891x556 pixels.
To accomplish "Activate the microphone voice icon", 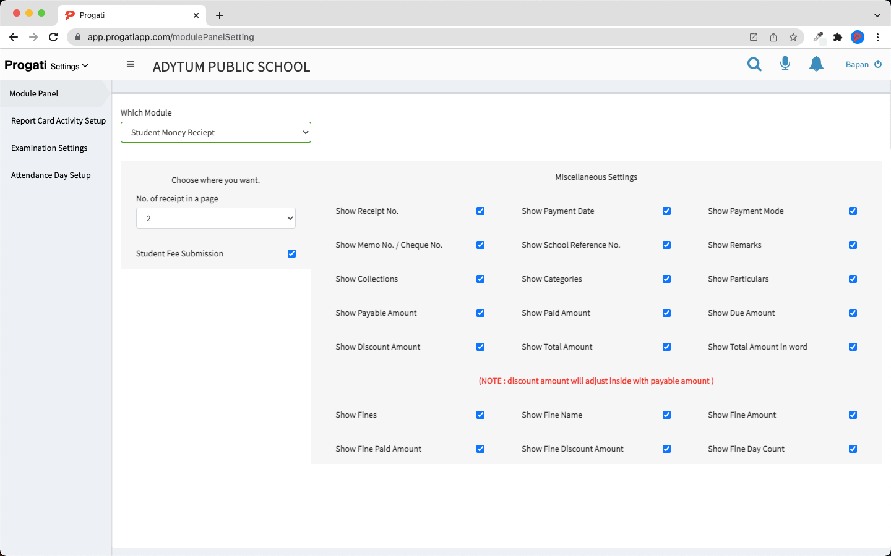I will [785, 64].
